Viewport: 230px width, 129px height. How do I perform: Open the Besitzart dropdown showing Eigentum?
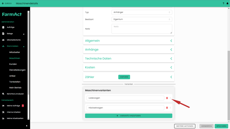[142, 19]
